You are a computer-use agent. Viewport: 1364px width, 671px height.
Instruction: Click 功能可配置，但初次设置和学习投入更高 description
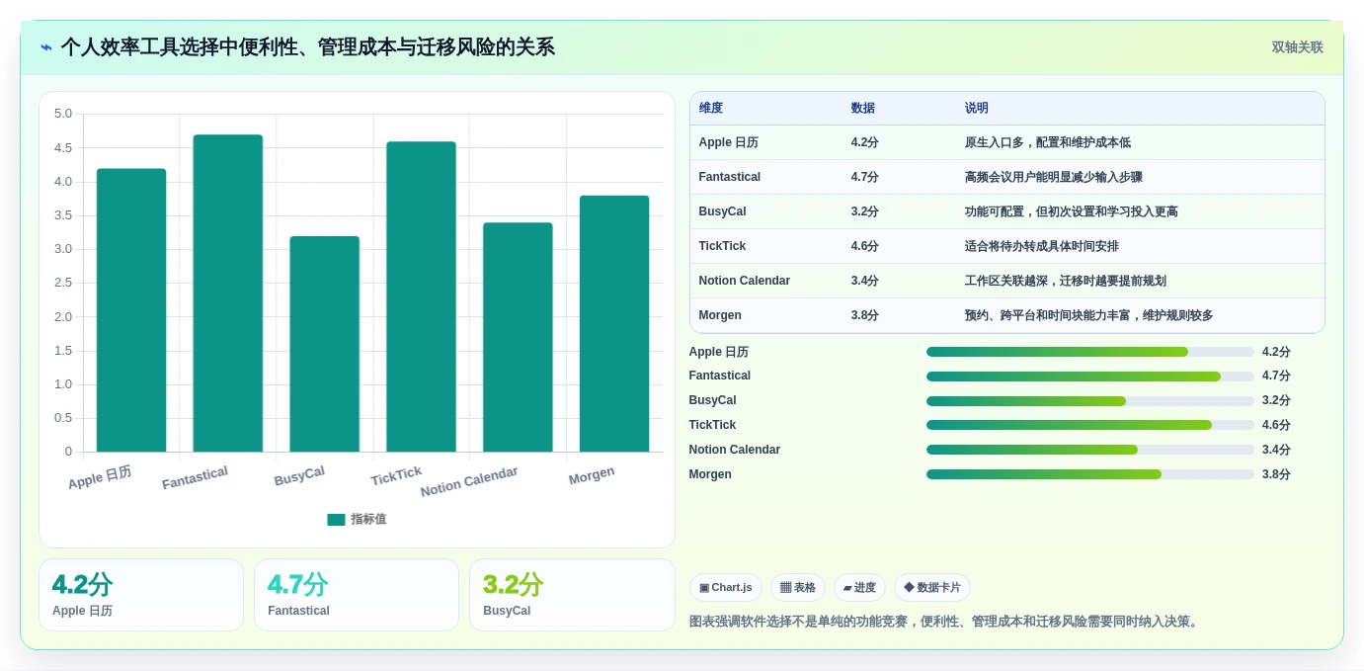tap(1072, 211)
